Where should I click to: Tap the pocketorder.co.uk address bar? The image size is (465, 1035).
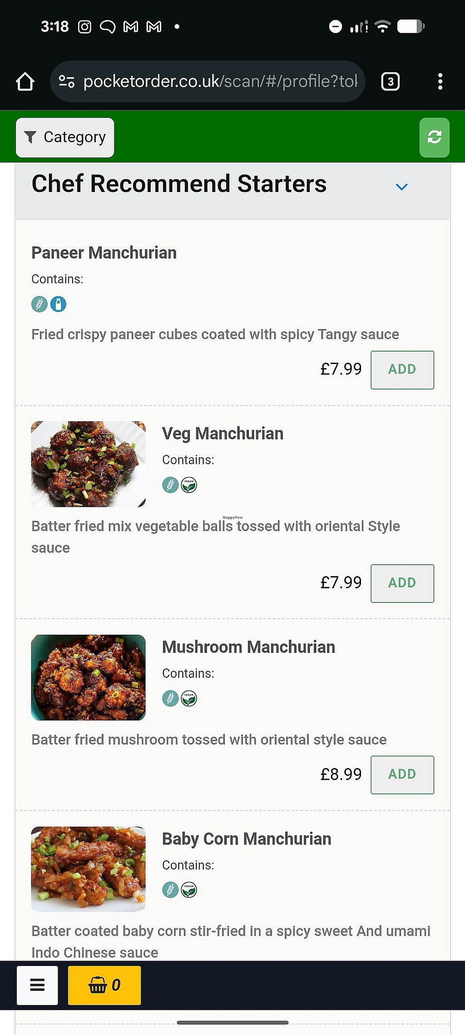click(220, 82)
